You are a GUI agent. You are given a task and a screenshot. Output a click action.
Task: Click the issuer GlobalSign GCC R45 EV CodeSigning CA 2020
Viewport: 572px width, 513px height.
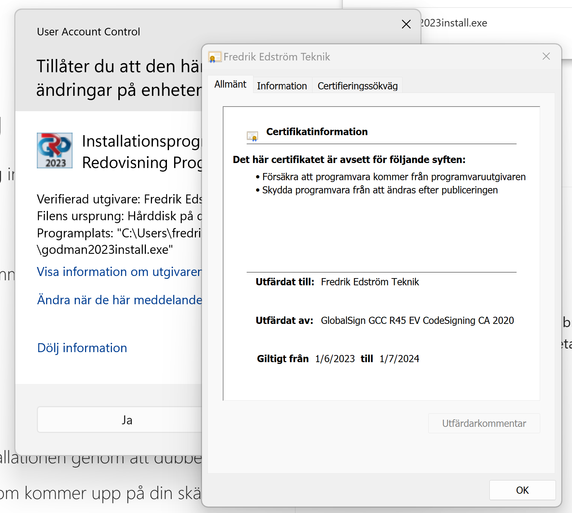pos(417,320)
